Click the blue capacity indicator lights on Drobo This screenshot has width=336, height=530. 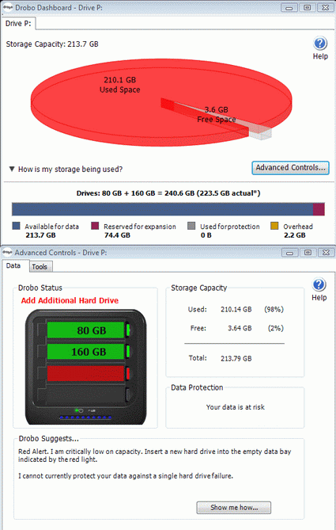point(85,418)
